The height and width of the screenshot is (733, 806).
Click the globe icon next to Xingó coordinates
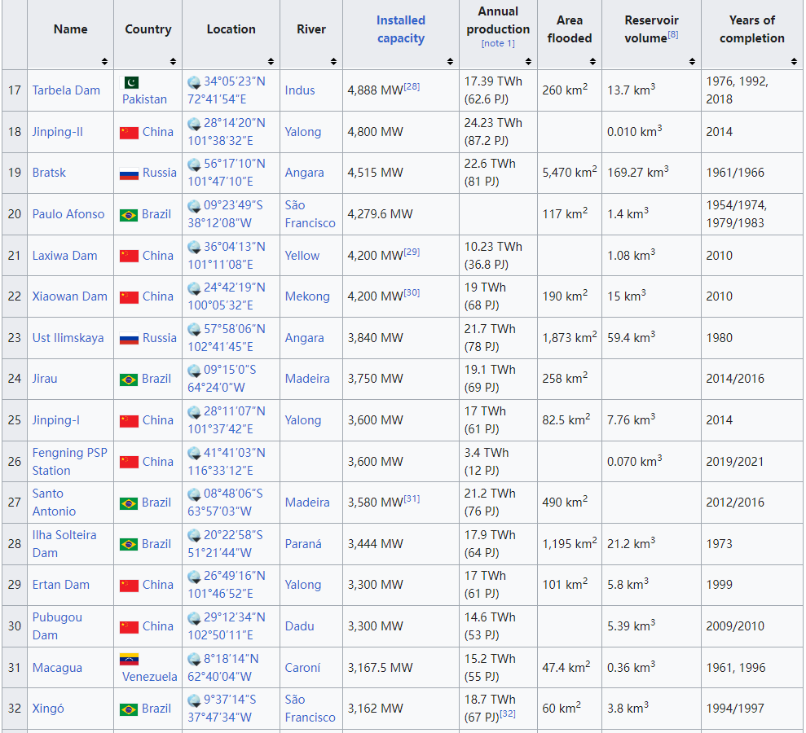click(x=194, y=700)
